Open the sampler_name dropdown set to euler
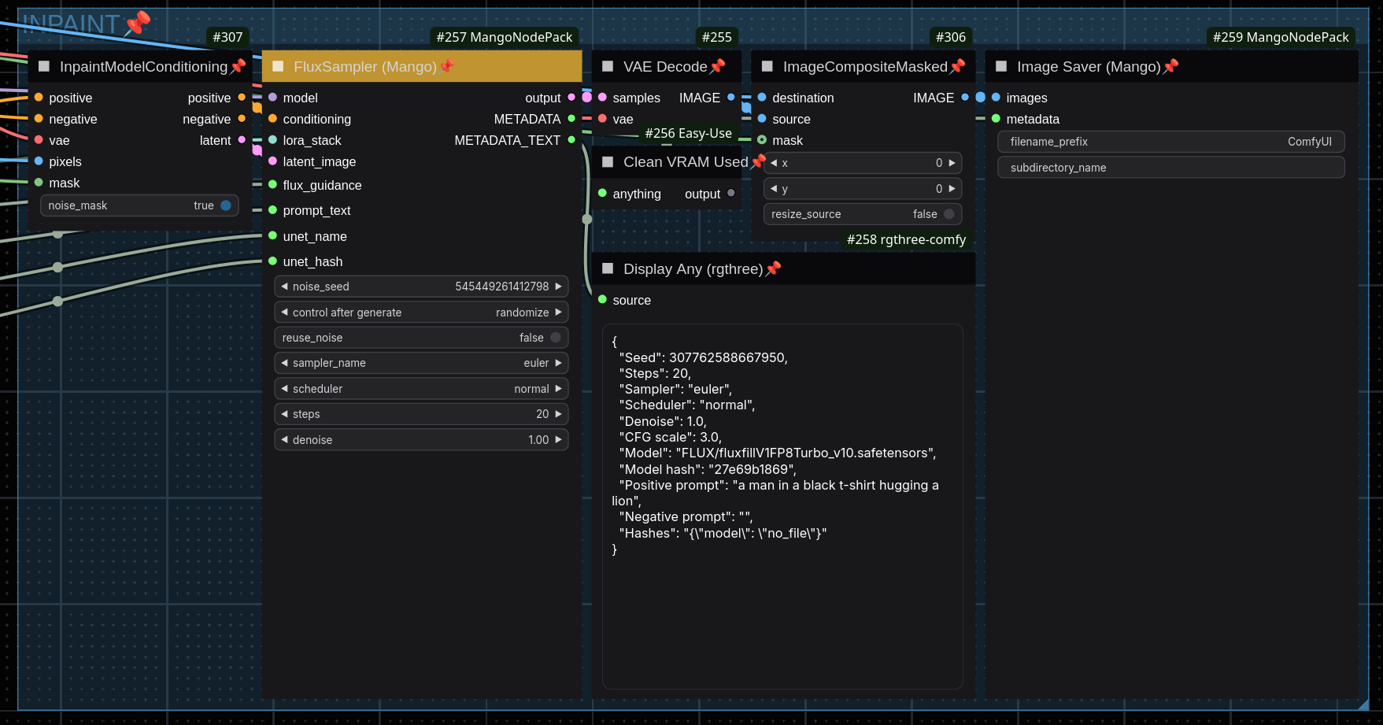The height and width of the screenshot is (725, 1383). (421, 363)
